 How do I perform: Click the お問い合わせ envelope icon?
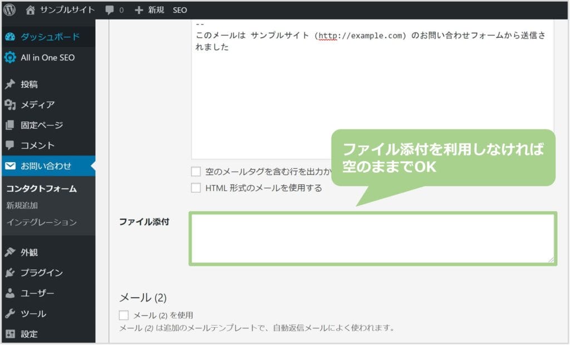(10, 166)
